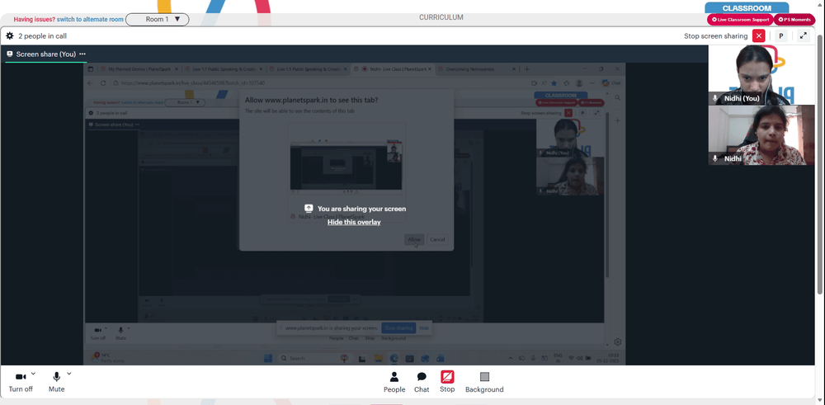Open the Background effects option
Image resolution: width=825 pixels, height=405 pixels.
484,383
